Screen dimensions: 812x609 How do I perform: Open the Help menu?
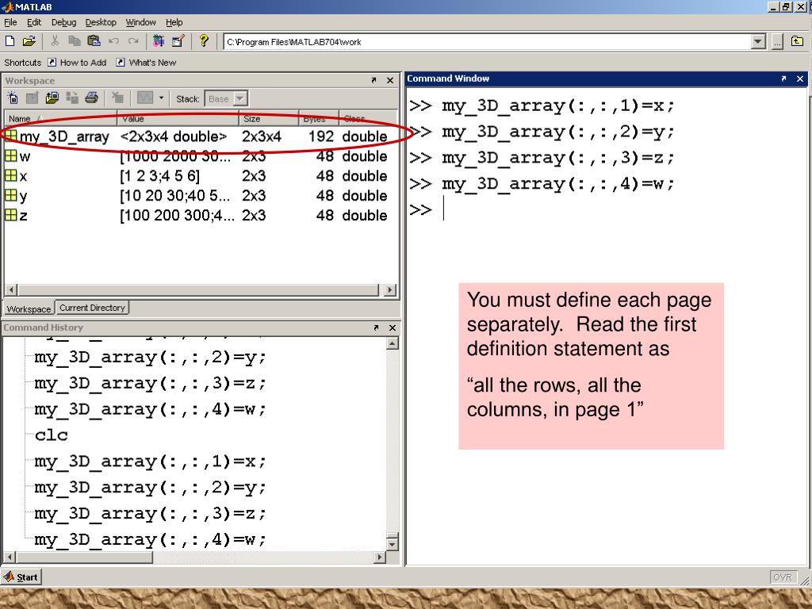click(174, 22)
